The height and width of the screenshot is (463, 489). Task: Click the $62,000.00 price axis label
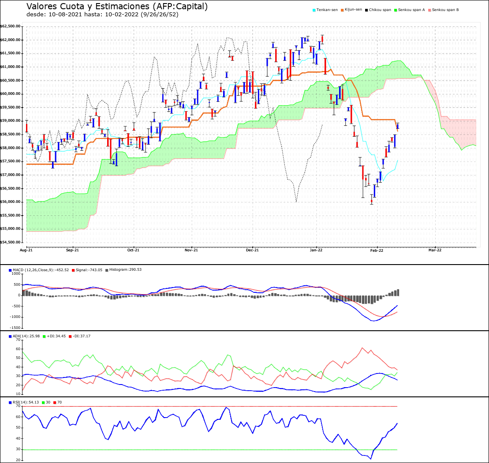coord(10,40)
